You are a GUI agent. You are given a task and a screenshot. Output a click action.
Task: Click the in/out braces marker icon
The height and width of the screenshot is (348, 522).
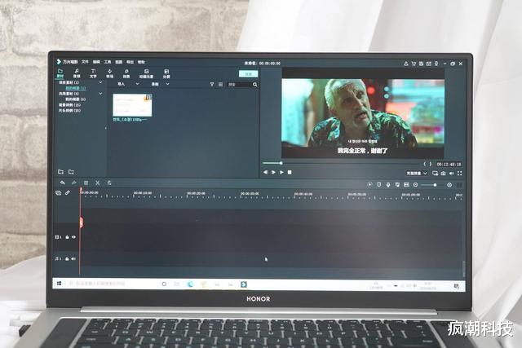click(x=427, y=164)
